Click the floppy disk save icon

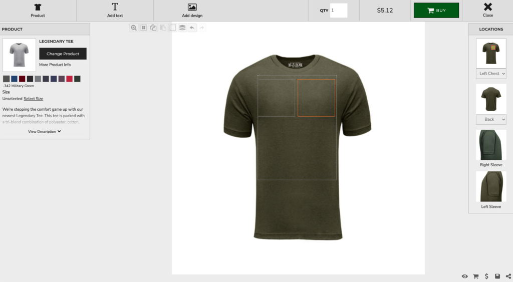(497, 276)
